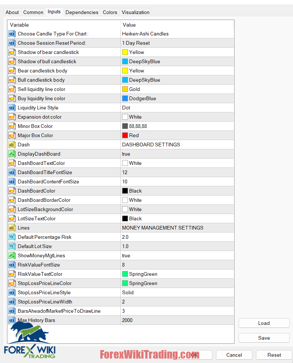This screenshot has height=363, width=293.
Task: Edit the DashBoardTitleFontSize value 12
Action: (x=177, y=173)
